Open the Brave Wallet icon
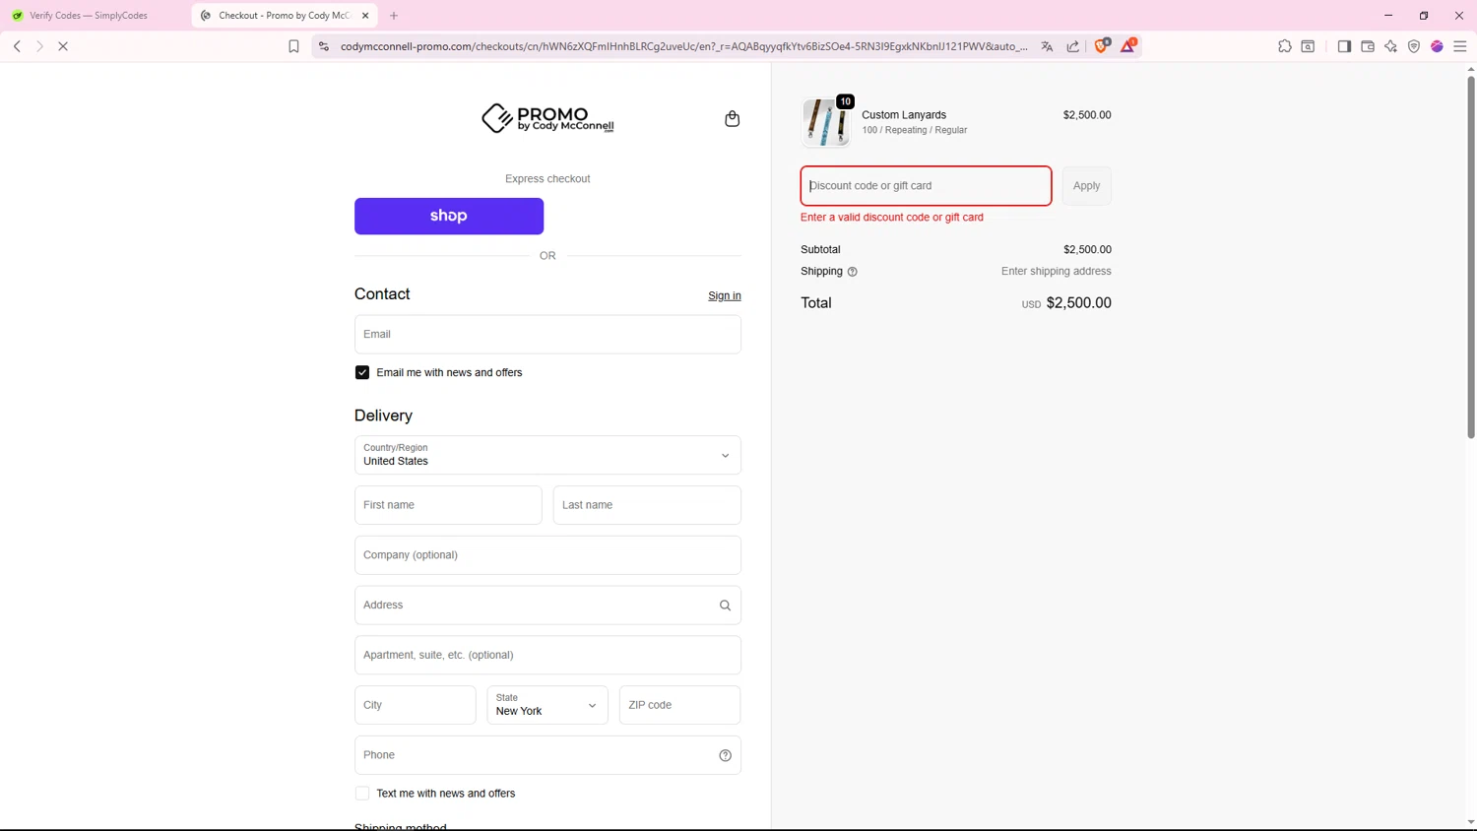 pos(1368,46)
